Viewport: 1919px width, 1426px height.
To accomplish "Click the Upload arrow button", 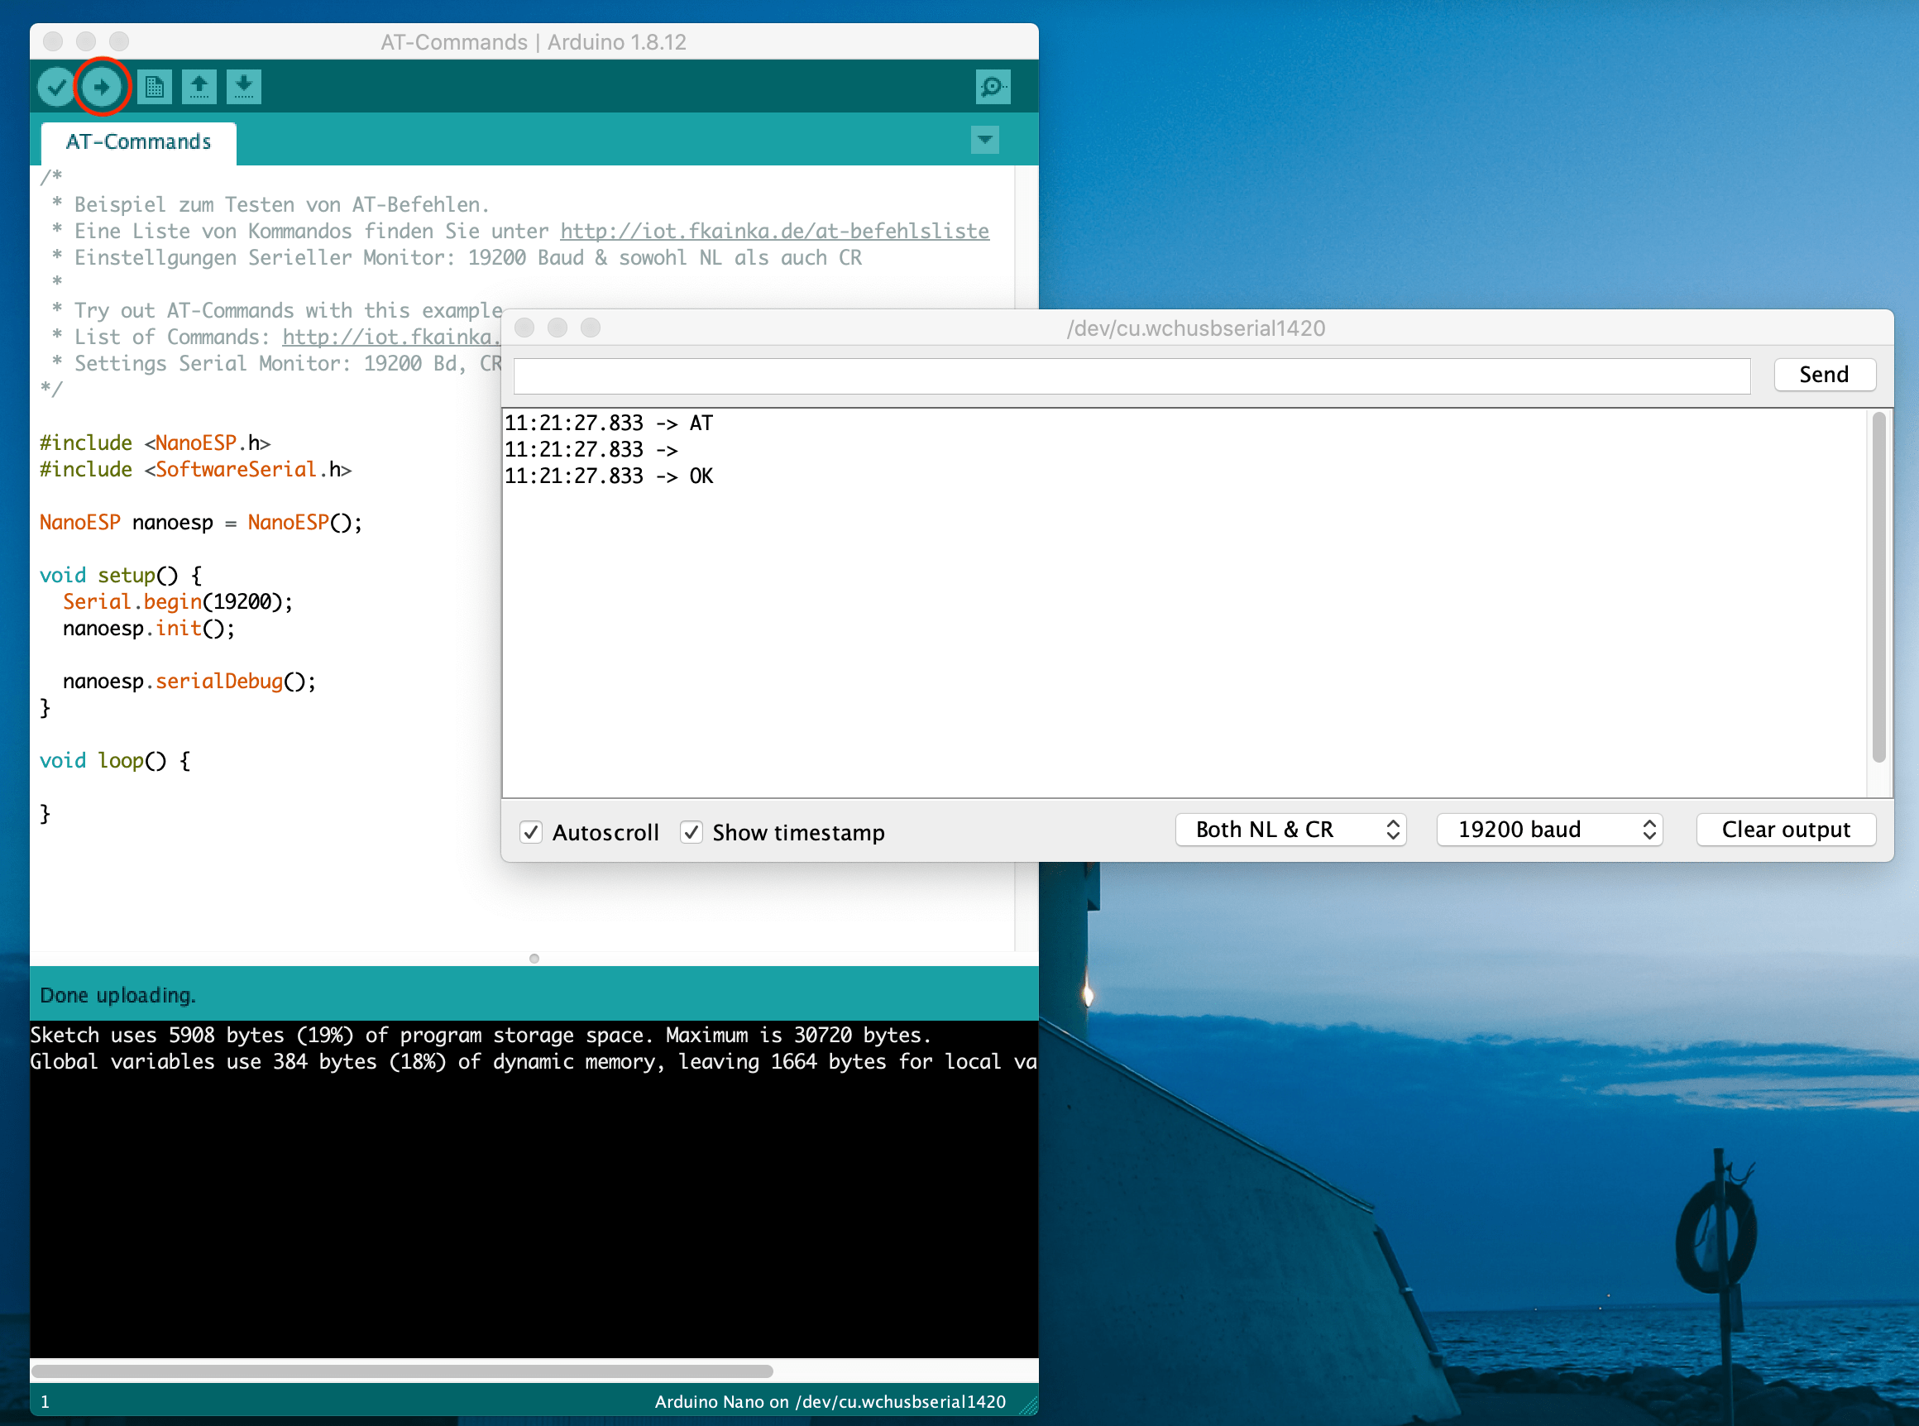I will 102,86.
